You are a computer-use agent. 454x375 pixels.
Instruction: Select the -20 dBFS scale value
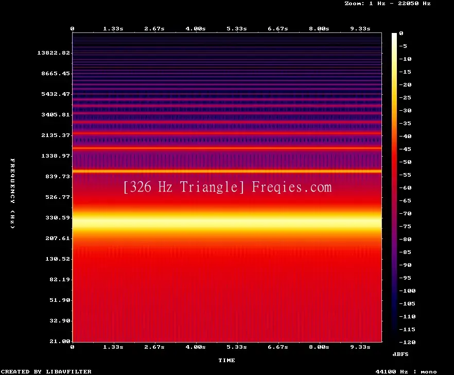point(406,84)
